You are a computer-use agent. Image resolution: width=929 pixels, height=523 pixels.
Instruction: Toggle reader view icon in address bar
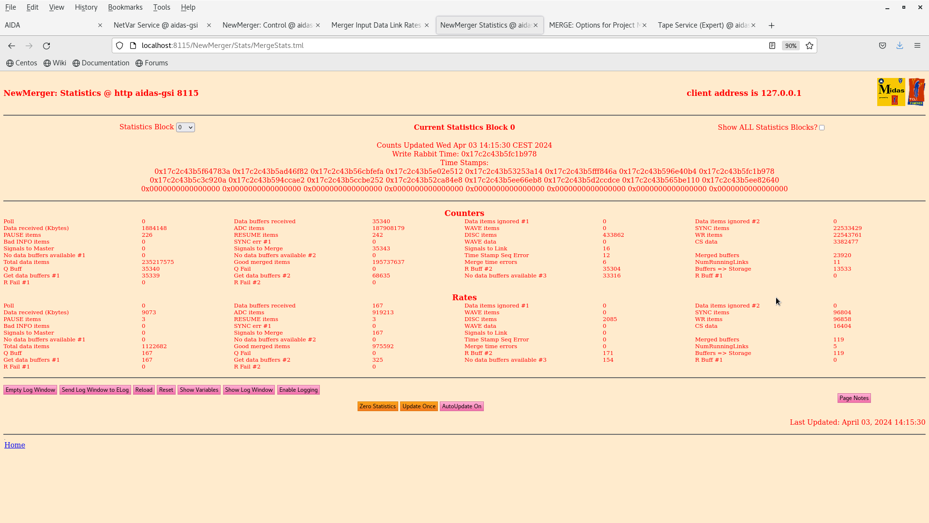[772, 46]
